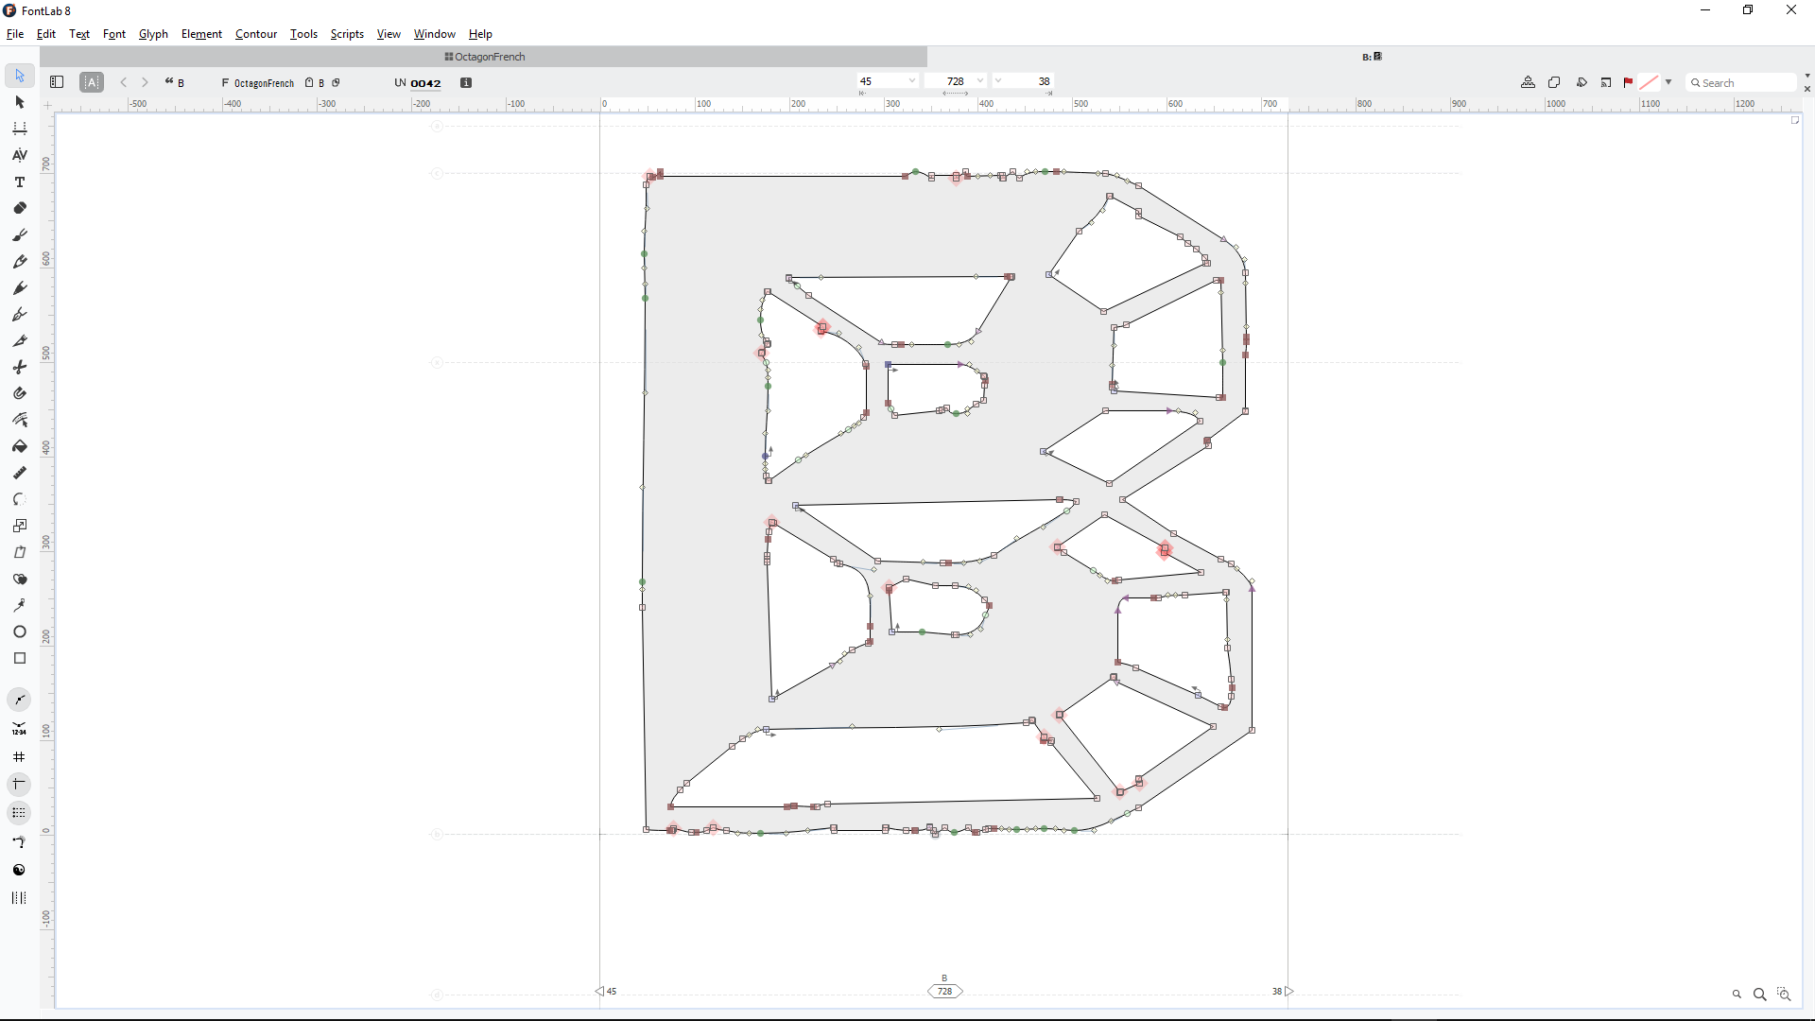Expand the left sidebearing dropdown
1815x1021 pixels.
point(911,81)
